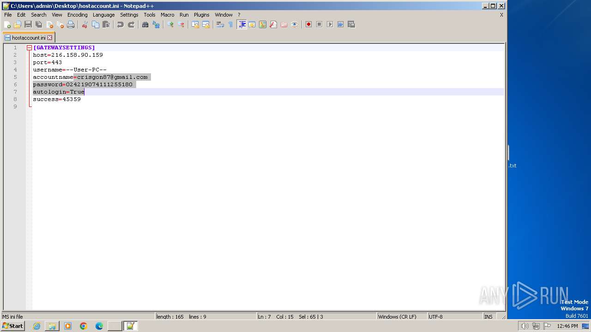Screen dimensions: 591x332
Task: Click the Copy toolbar icon
Action: click(96, 24)
